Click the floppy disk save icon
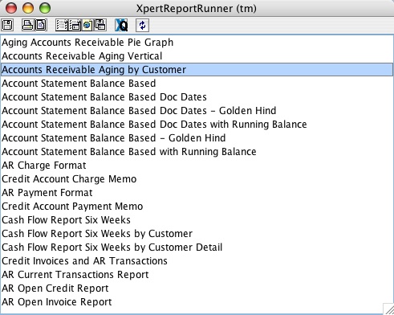This screenshot has width=394, height=315. coord(7,25)
